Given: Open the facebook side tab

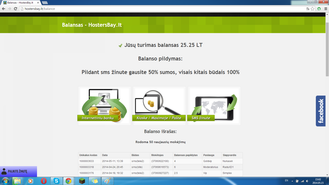Looking at the screenshot, I should tap(321, 111).
